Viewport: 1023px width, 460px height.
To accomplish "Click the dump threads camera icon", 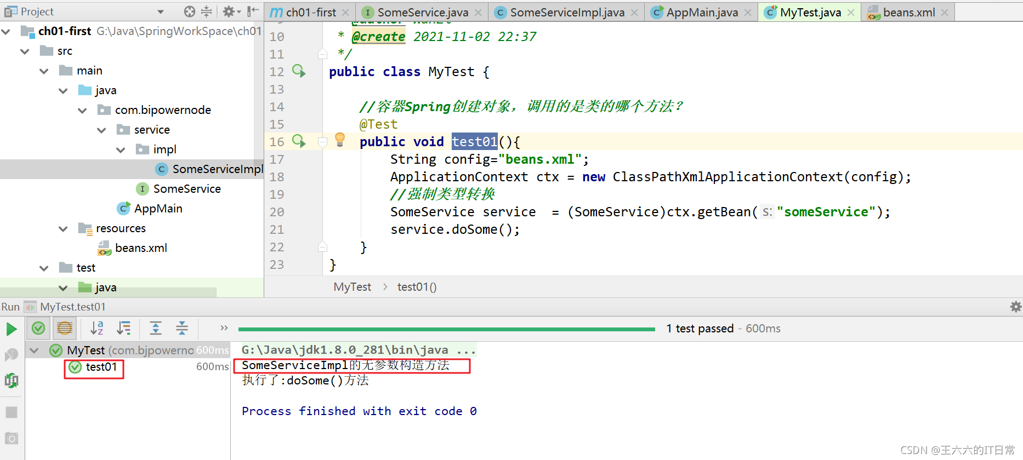I will (x=12, y=438).
